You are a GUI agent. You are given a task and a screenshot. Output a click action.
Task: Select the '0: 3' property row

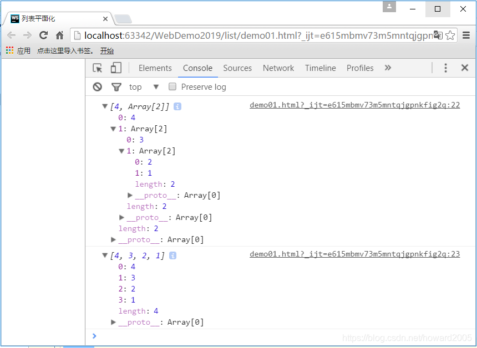(x=135, y=140)
